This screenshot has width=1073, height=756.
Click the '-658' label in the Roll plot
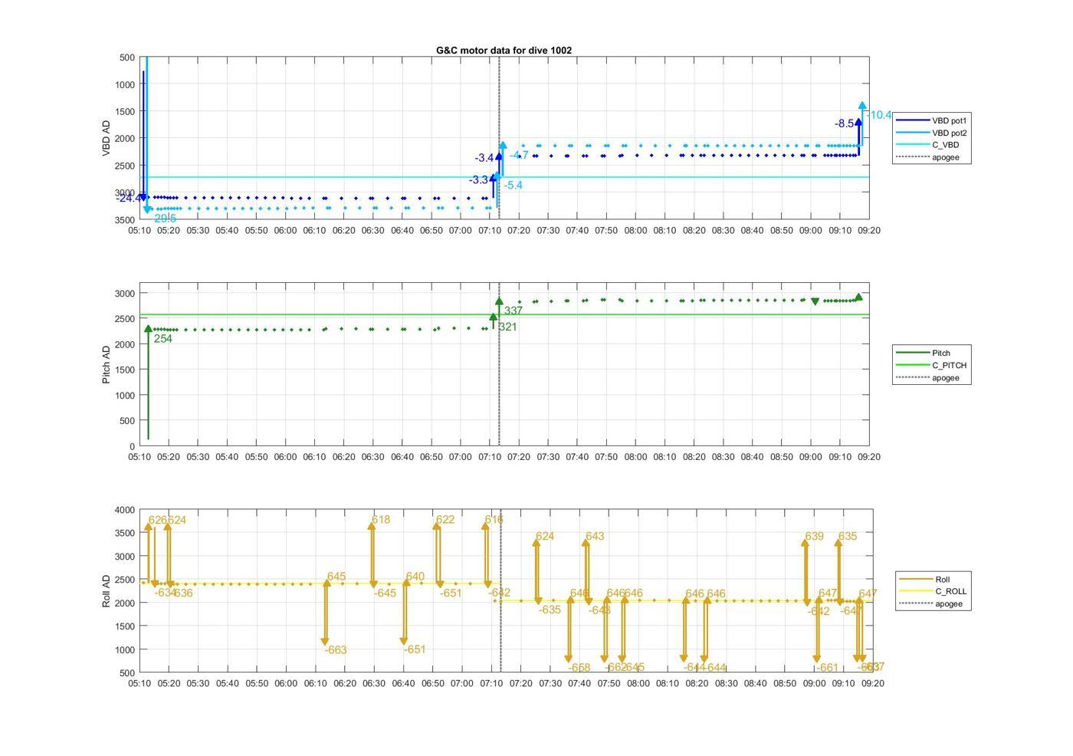coord(579,668)
